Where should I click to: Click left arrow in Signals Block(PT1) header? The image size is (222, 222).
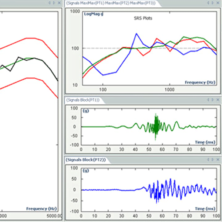click(208, 100)
